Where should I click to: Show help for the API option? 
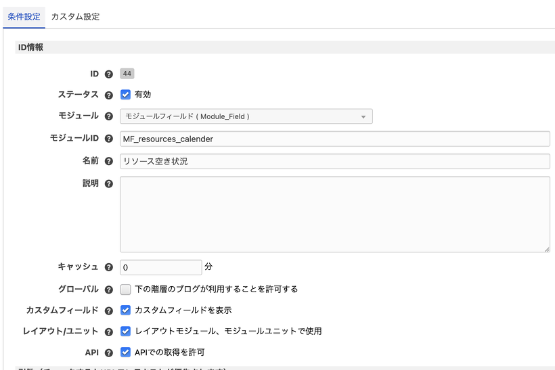109,352
